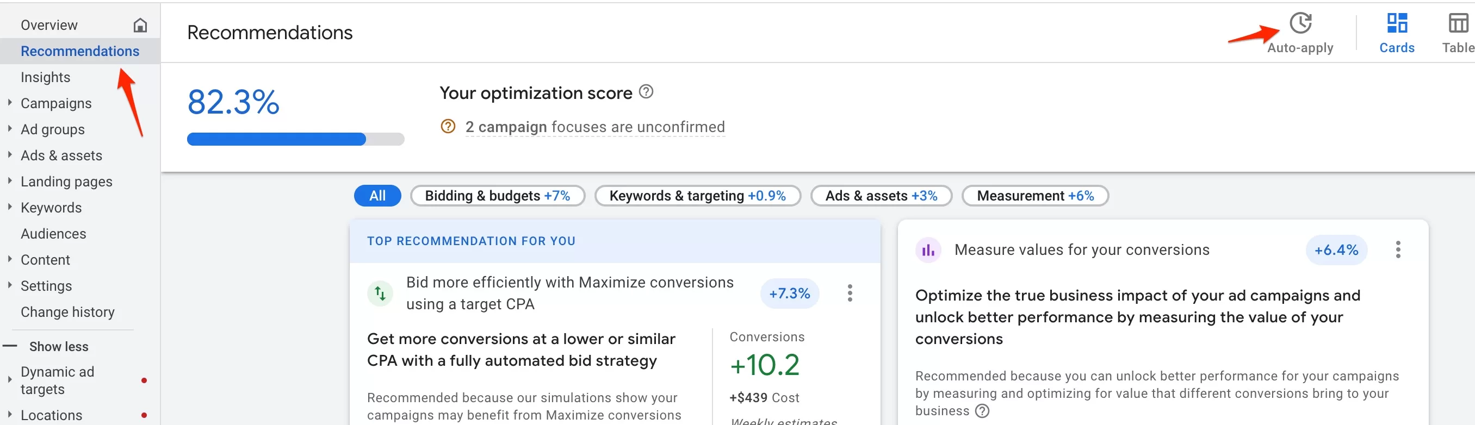Filter by Bidding & budgets +7%

pyautogui.click(x=498, y=196)
